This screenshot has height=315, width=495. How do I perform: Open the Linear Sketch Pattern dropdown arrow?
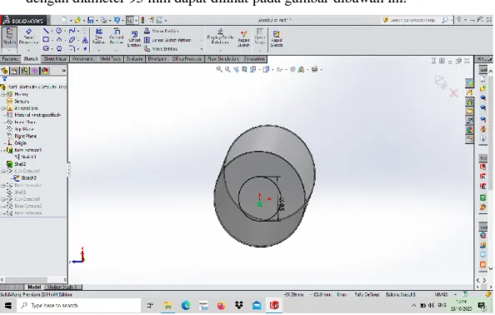click(x=202, y=40)
